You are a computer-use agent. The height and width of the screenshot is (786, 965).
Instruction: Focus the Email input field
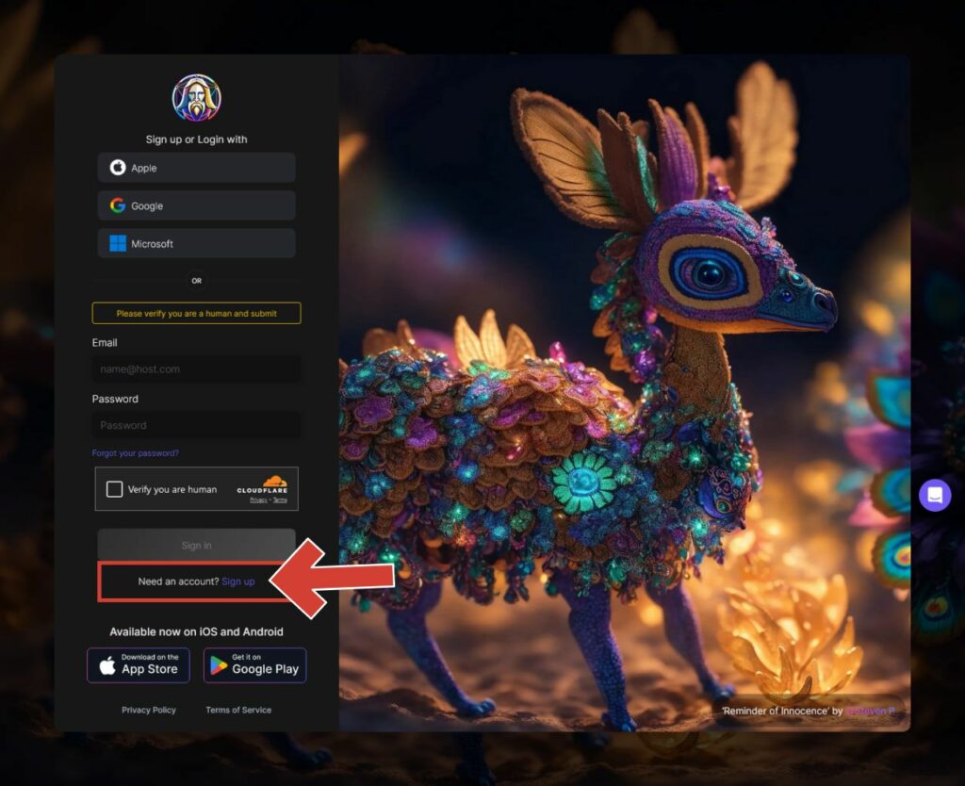point(196,369)
